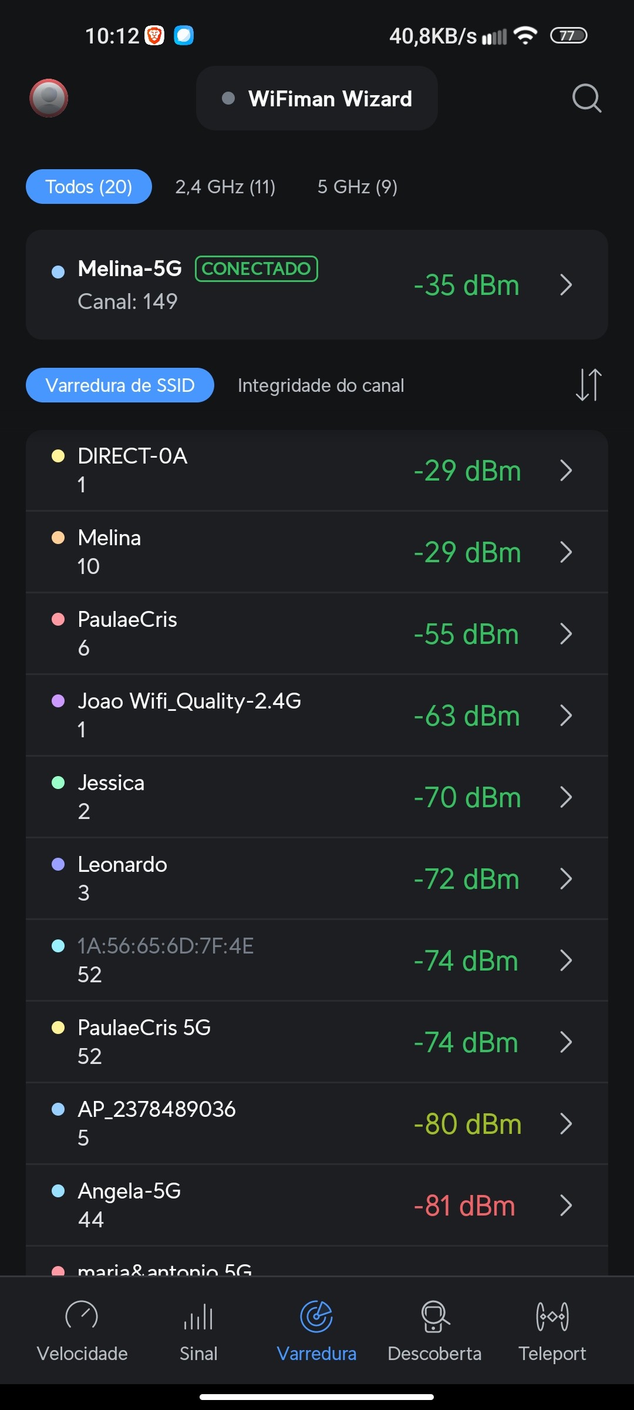Tap the profile avatar icon
This screenshot has width=634, height=1410.
click(49, 98)
